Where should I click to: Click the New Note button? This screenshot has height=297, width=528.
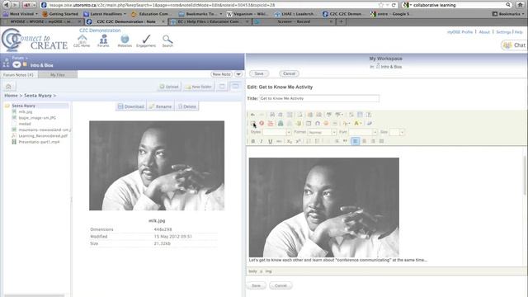point(222,74)
